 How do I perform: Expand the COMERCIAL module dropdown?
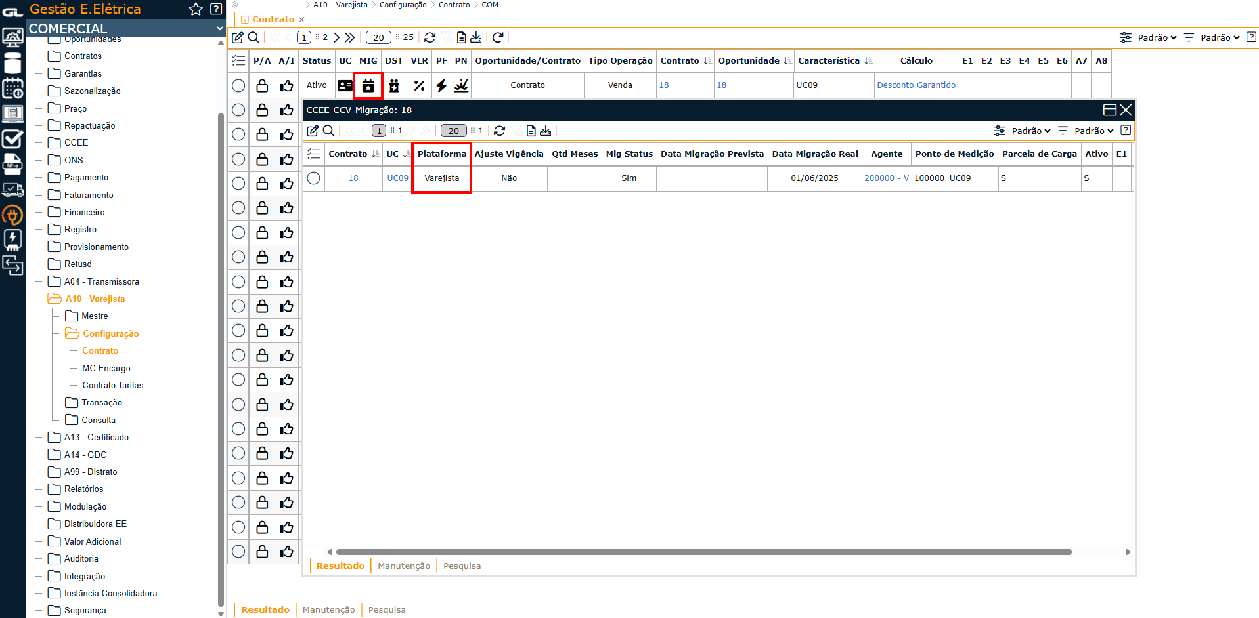pos(219,29)
